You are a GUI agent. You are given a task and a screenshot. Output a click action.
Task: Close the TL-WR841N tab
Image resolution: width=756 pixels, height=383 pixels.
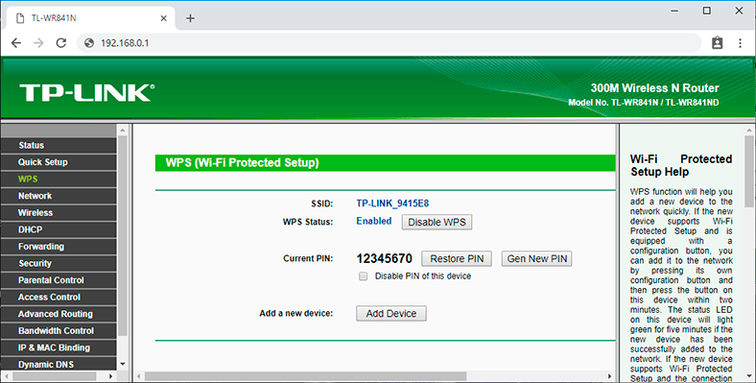click(x=163, y=18)
